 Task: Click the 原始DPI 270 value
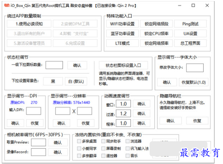(x=34, y=102)
